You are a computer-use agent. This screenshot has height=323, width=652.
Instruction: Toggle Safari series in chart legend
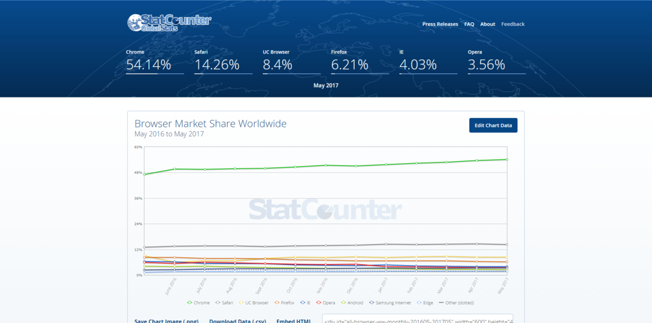pos(224,303)
